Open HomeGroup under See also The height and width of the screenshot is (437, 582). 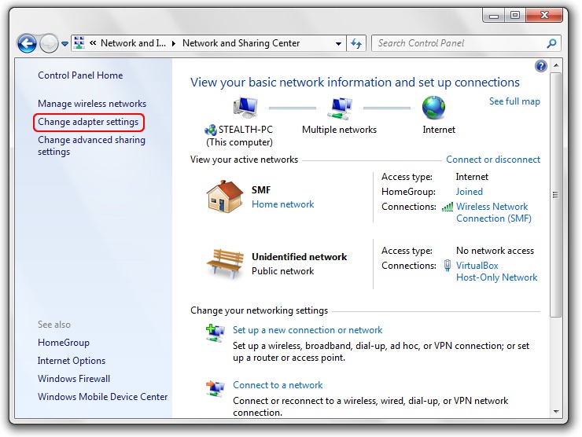point(64,343)
